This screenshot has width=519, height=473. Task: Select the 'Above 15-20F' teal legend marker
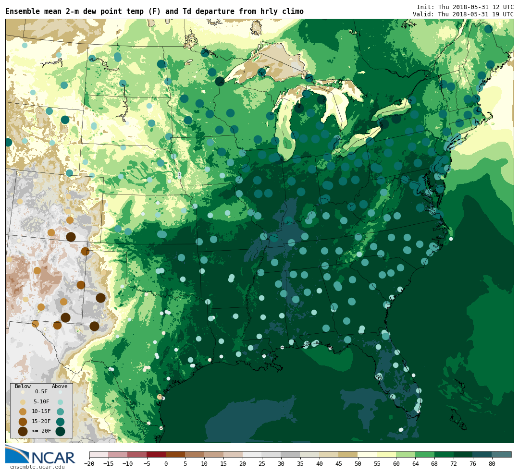tap(60, 422)
